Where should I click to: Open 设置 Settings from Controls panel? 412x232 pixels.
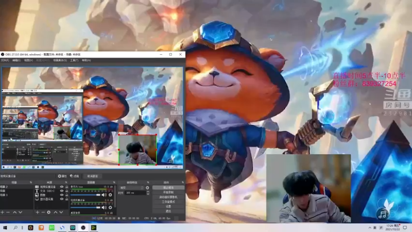coord(168,207)
